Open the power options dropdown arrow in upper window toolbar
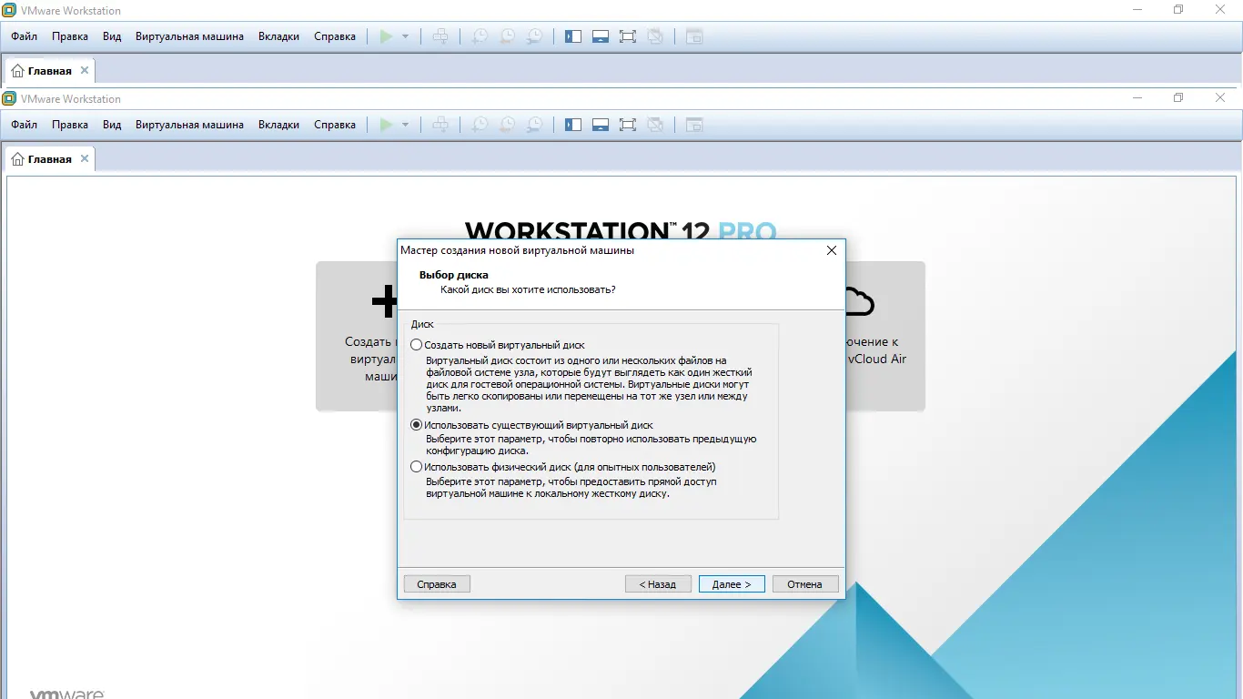The image size is (1243, 699). [x=406, y=36]
